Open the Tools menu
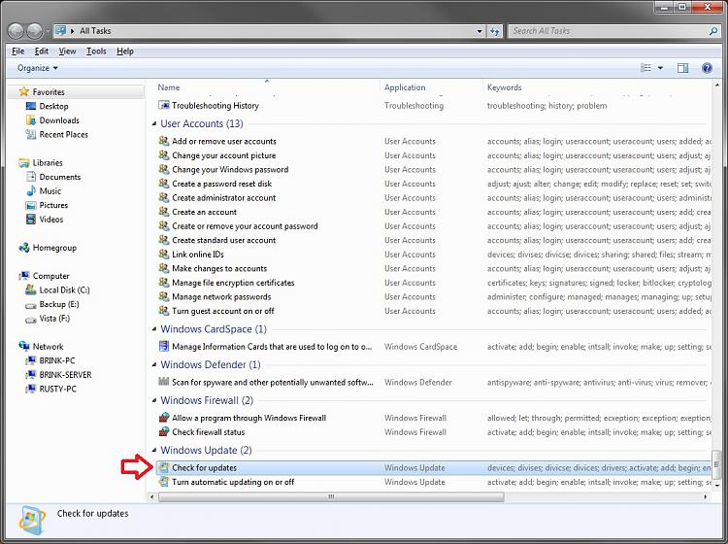The width and height of the screenshot is (728, 544). point(96,51)
